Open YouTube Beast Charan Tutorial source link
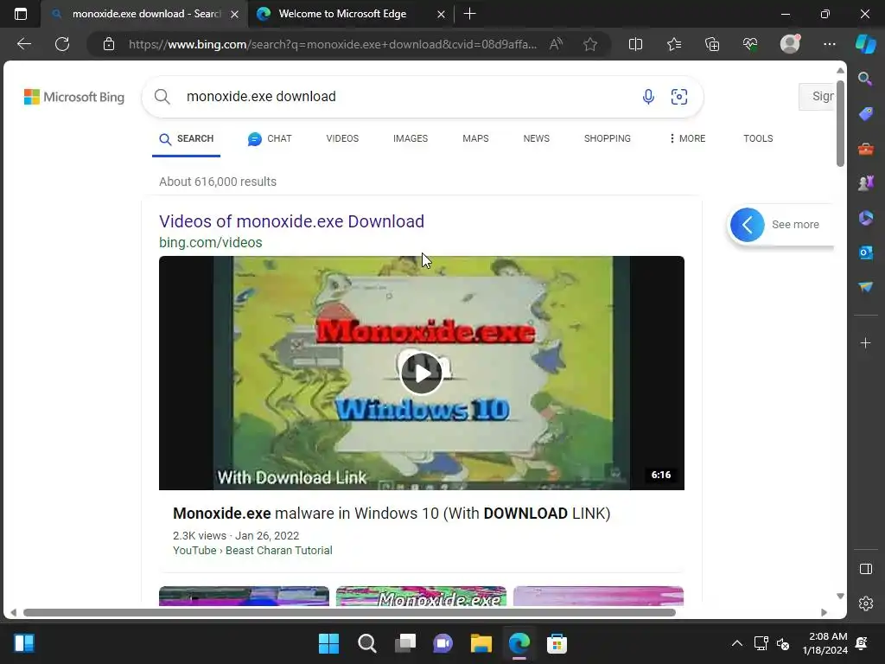885x664 pixels. click(252, 551)
